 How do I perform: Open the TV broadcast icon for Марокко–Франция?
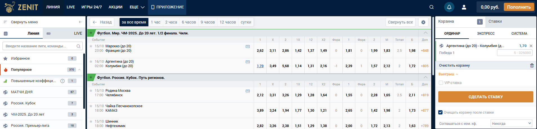point(248,46)
